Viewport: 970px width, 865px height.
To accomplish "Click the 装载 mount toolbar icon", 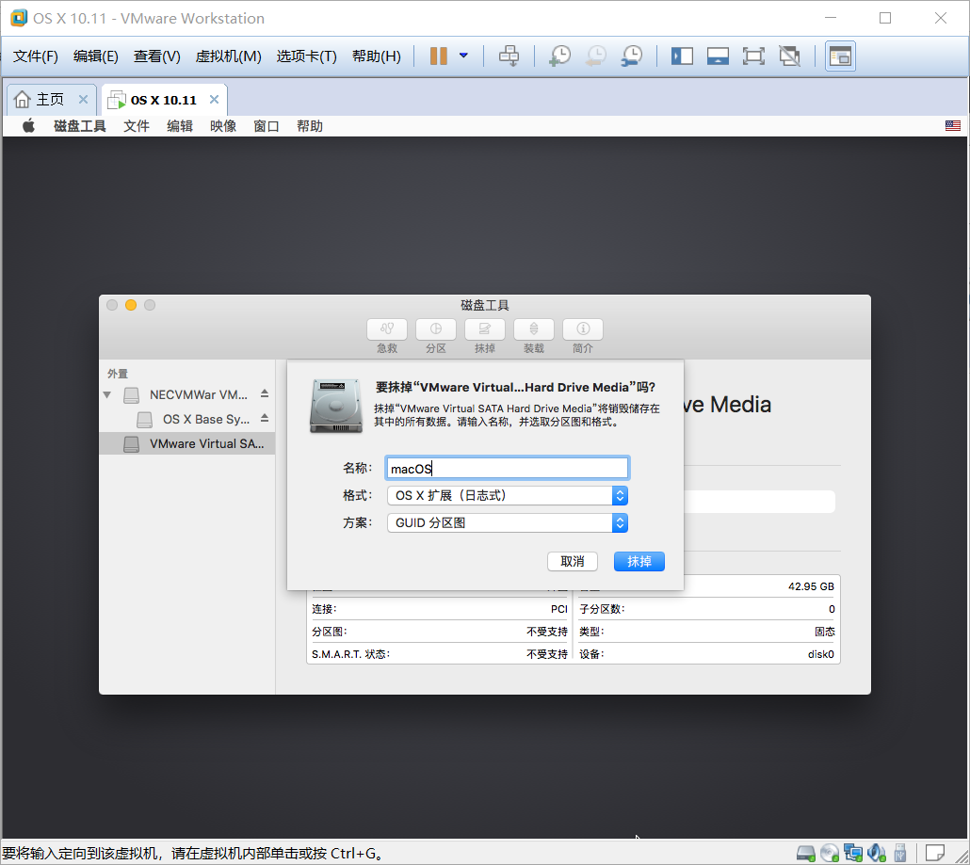I will (533, 328).
